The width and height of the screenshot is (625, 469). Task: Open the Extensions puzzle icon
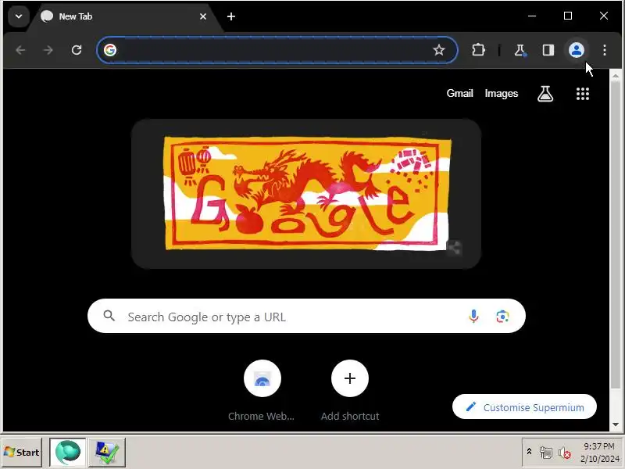click(x=478, y=50)
